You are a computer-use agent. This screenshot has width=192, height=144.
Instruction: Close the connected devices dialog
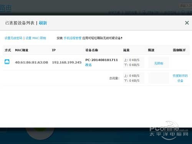pos(187,23)
